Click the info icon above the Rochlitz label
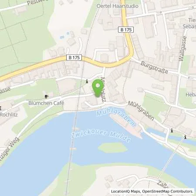This screenshot has width=196, height=196. [x=0, y=108]
